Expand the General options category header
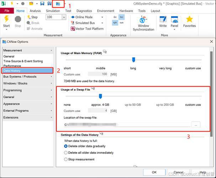 (x=28, y=97)
